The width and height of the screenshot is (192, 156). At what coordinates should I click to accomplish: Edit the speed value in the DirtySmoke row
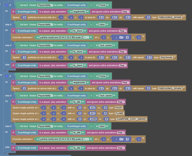[x=149, y=57]
